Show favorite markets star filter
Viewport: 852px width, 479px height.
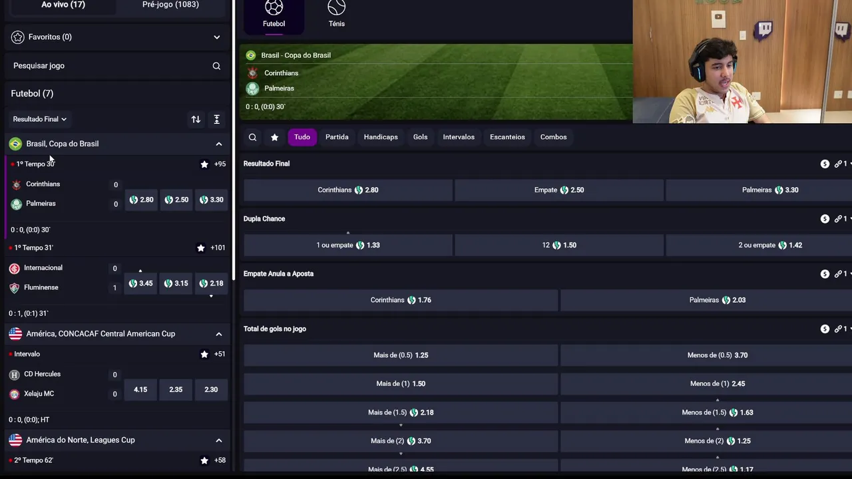pyautogui.click(x=274, y=137)
